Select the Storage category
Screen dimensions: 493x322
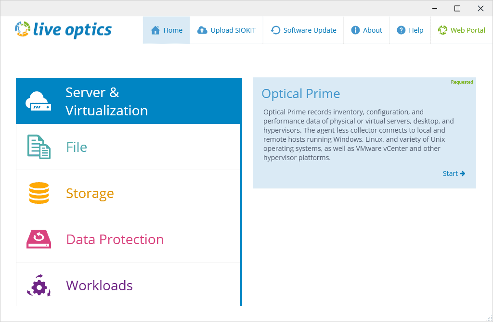tap(90, 193)
